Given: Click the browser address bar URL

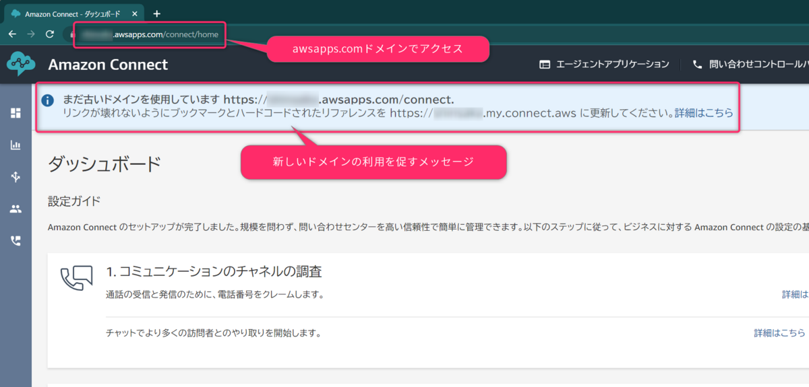Looking at the screenshot, I should 148,34.
